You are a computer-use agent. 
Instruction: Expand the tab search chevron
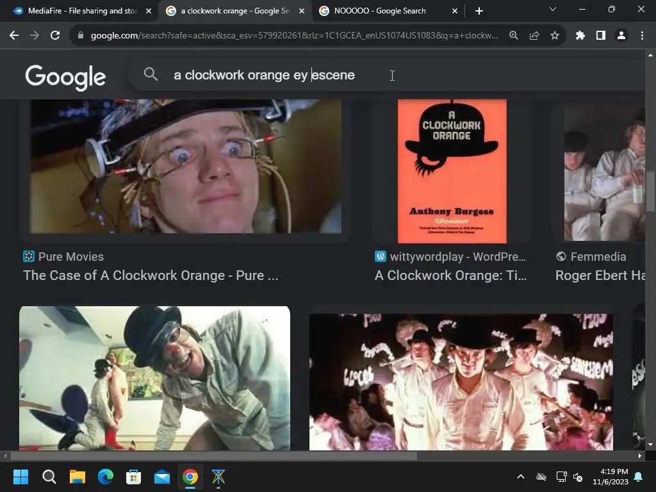click(553, 9)
